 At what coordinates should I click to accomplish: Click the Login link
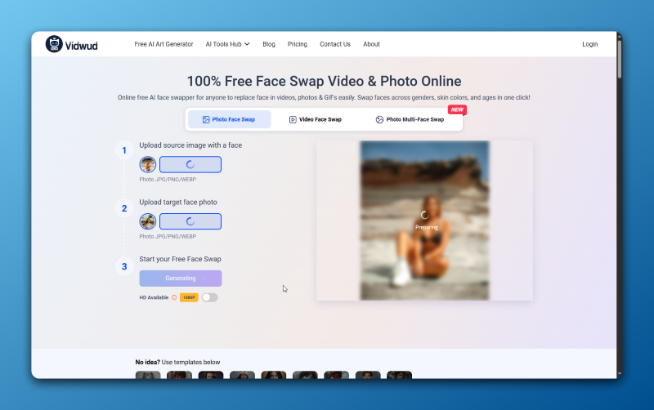point(589,44)
